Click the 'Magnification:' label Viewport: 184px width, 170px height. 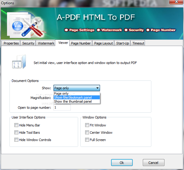tap(41, 98)
